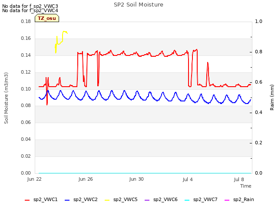Image resolution: width=278 pixels, height=208 pixels.
Task: Click the magenta sp2_Rain legend swatch
Action: (227, 200)
